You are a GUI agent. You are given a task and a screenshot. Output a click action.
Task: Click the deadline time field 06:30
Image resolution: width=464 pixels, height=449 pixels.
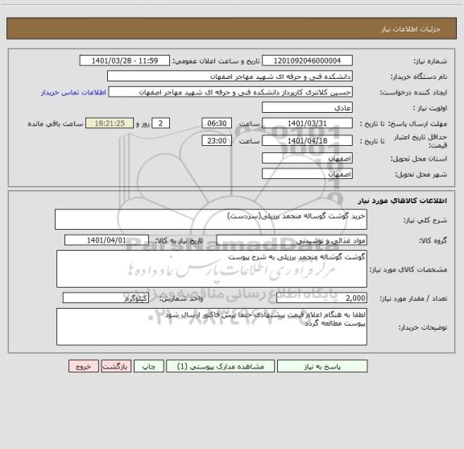coord(217,123)
